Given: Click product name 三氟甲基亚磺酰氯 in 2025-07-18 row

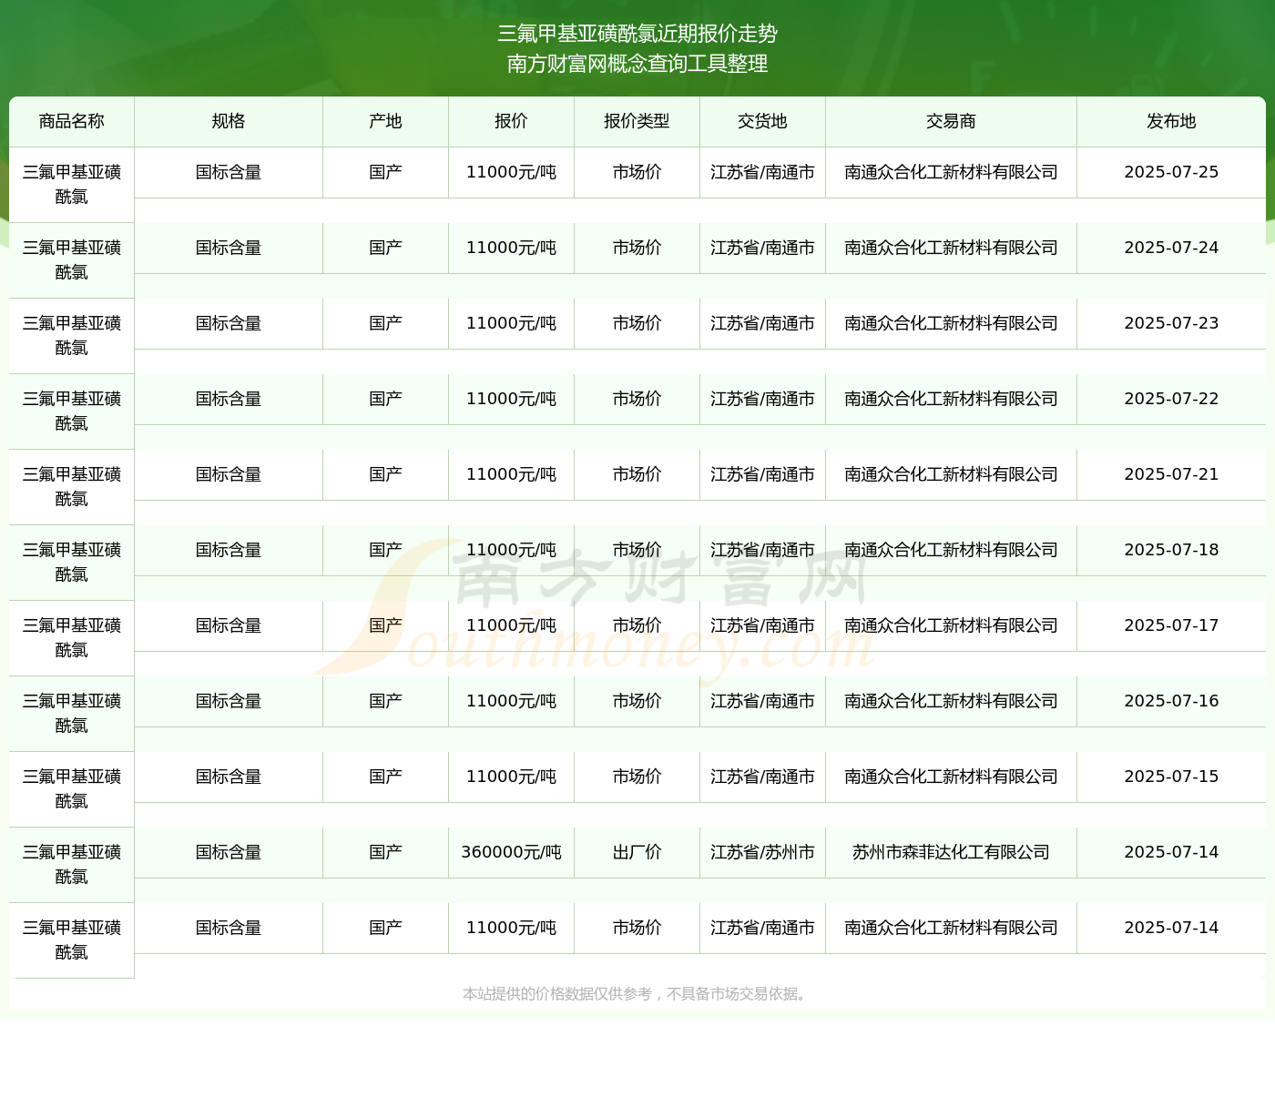Looking at the screenshot, I should tap(72, 562).
